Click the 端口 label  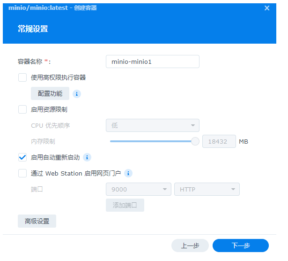[x=37, y=189]
